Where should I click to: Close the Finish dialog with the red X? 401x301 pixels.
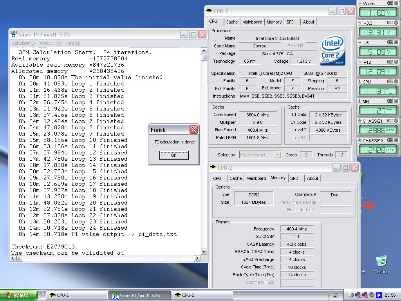click(193, 129)
